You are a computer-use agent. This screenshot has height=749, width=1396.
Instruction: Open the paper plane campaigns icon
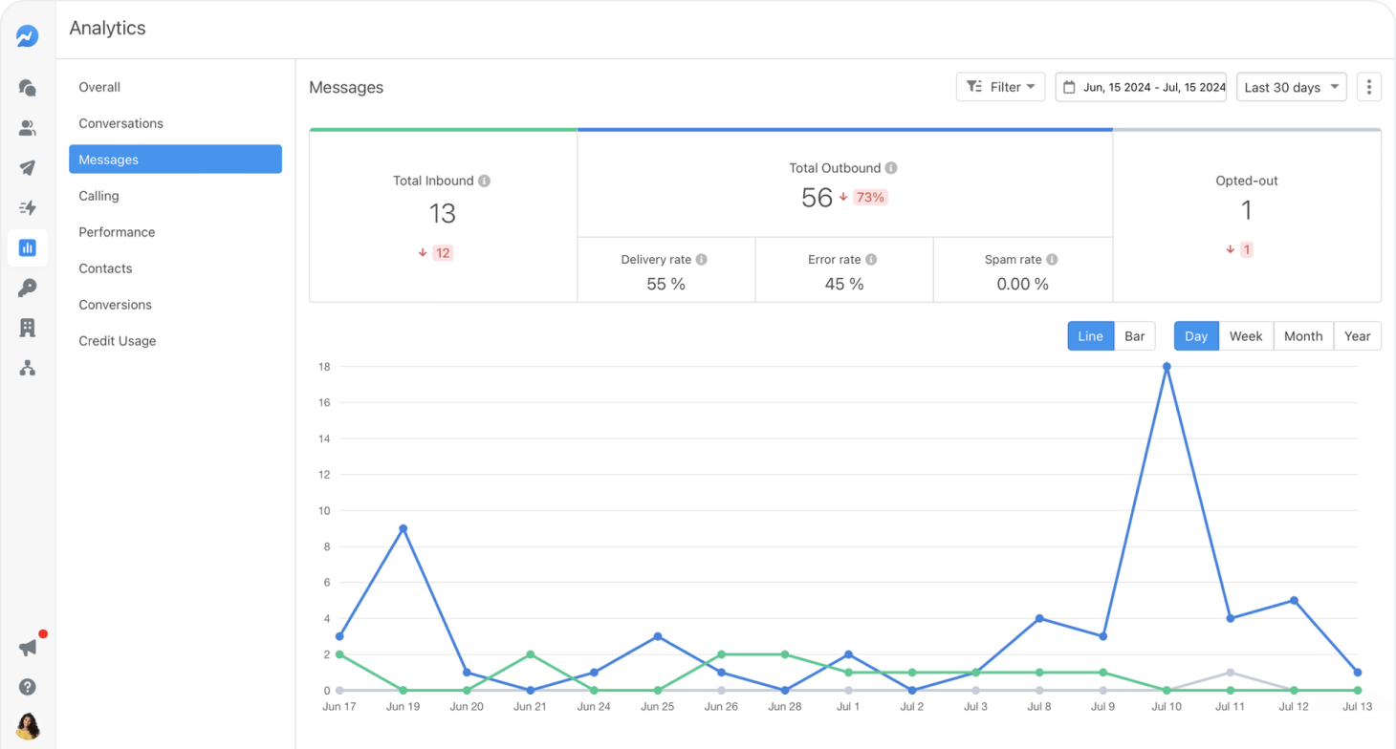(27, 168)
